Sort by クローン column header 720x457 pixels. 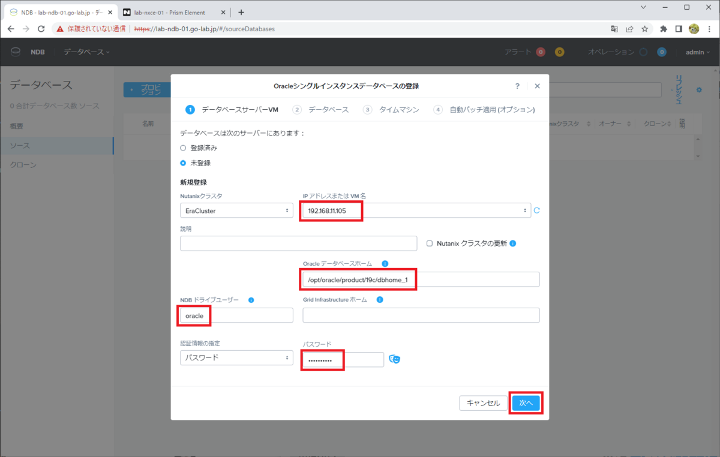658,124
